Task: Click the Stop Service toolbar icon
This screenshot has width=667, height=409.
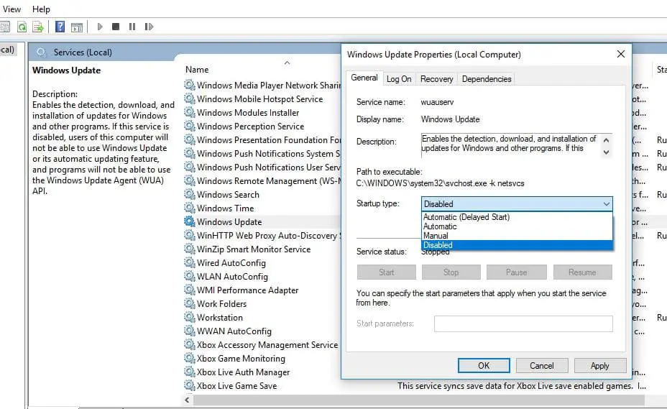Action: (x=116, y=27)
